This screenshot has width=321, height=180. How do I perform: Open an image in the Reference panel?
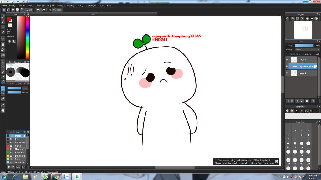[292, 111]
